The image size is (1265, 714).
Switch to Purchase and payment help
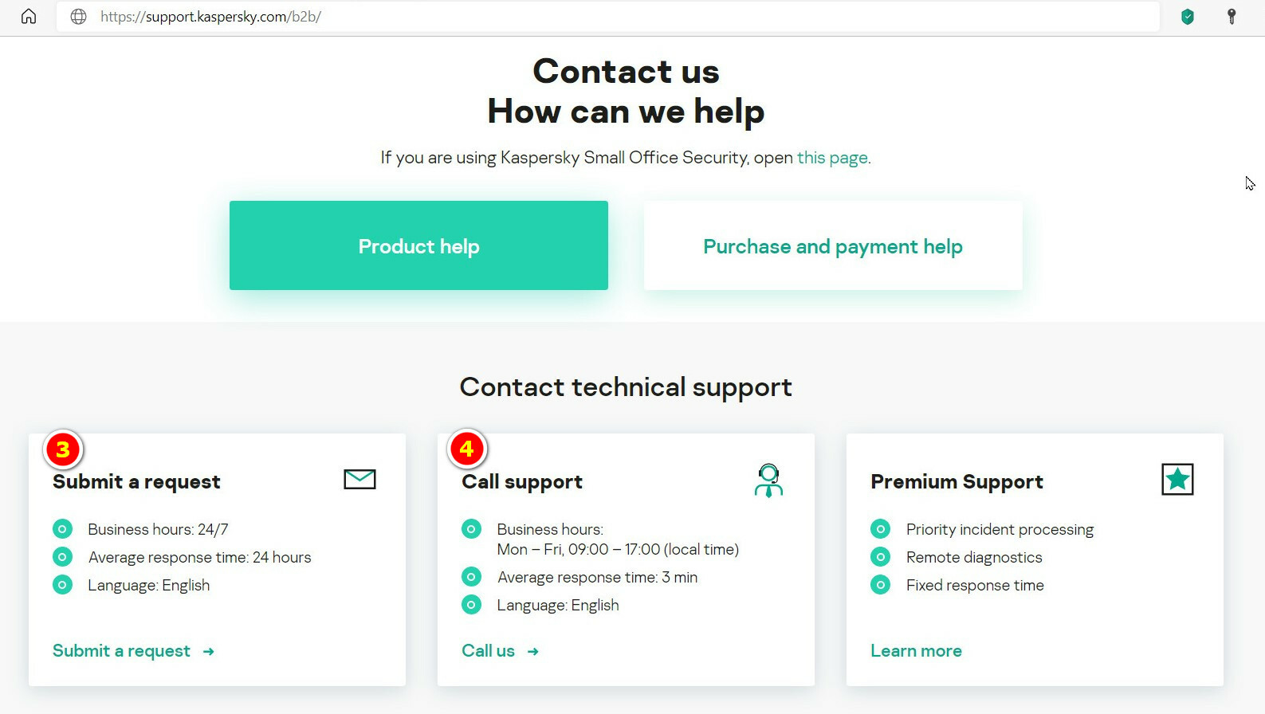coord(832,245)
